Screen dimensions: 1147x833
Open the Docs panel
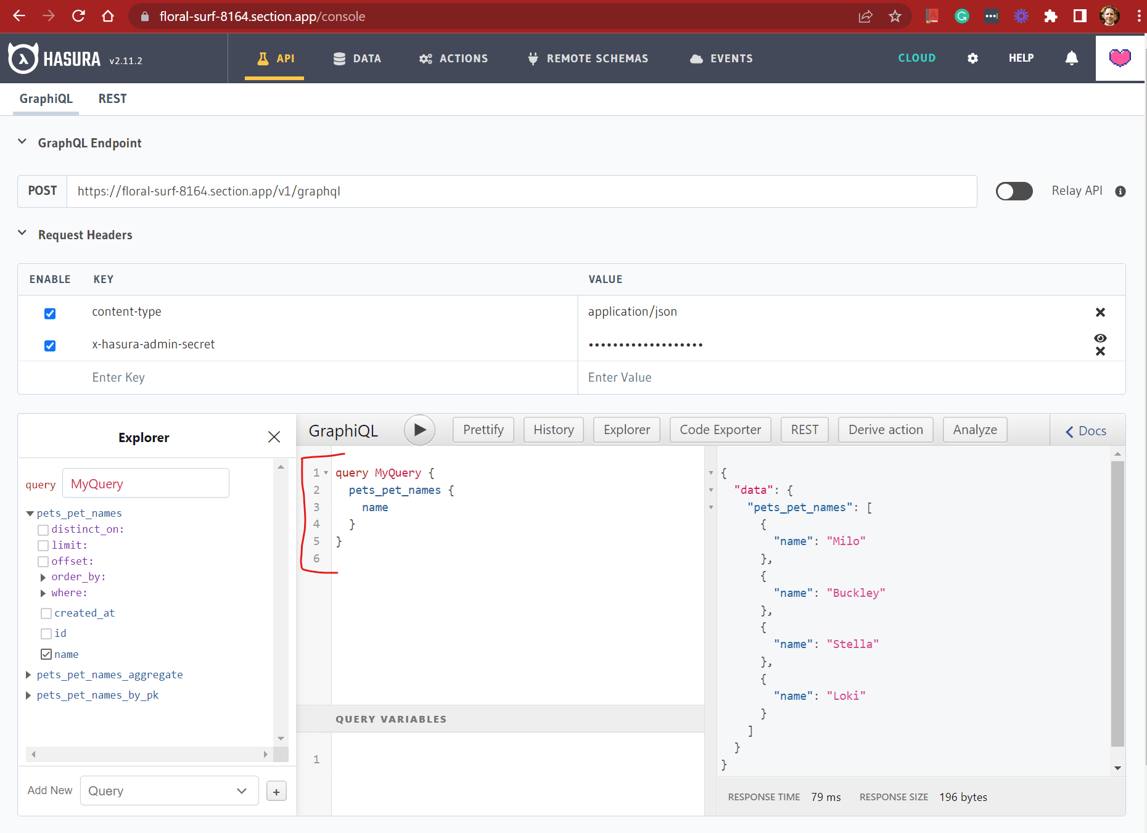click(x=1087, y=431)
